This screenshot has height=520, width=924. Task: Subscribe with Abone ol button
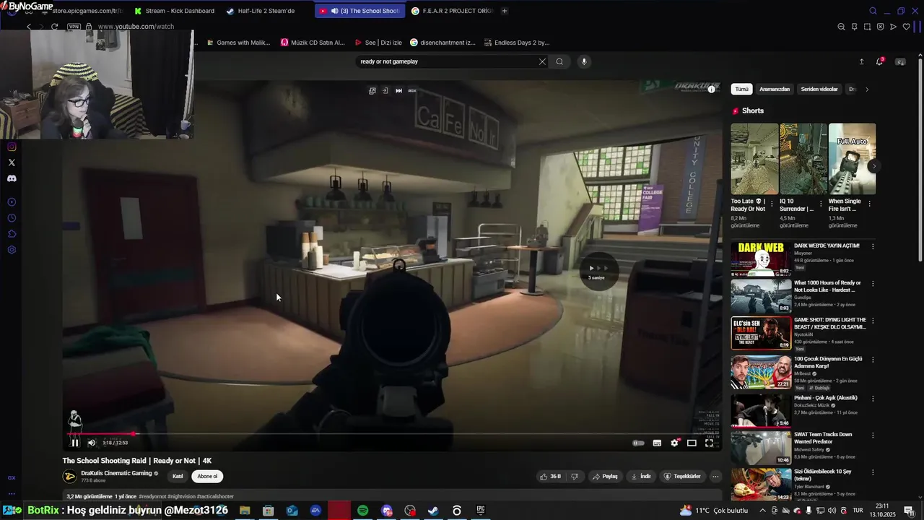click(x=207, y=477)
